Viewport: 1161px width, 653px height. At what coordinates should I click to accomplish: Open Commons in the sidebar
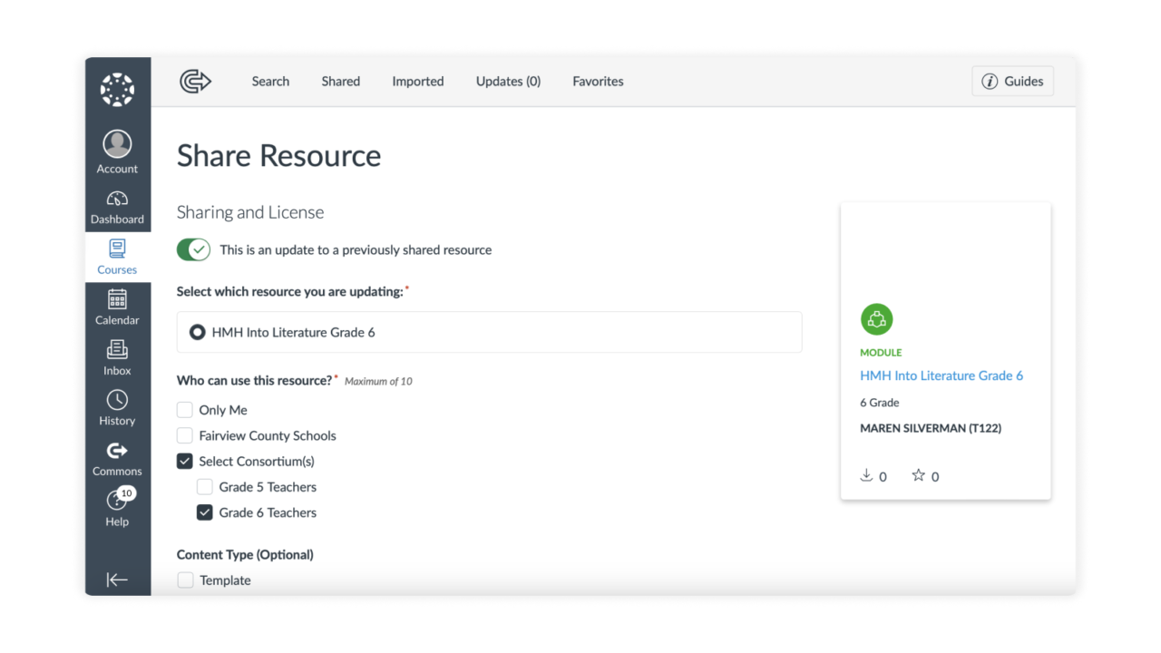pyautogui.click(x=117, y=459)
